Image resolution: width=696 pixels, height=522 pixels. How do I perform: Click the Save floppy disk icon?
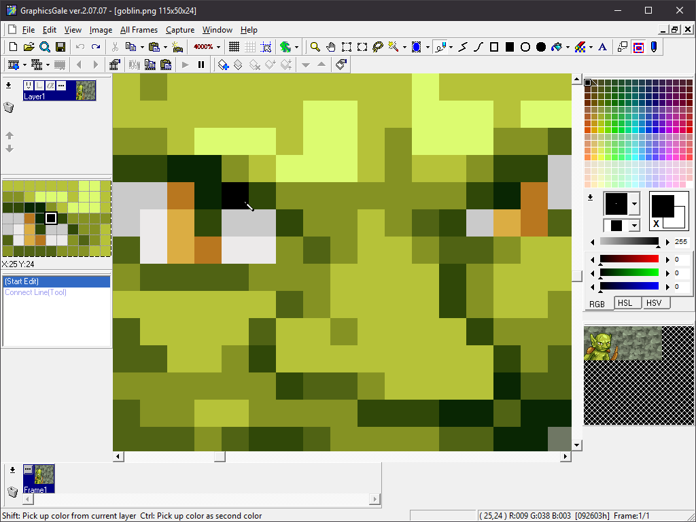60,47
